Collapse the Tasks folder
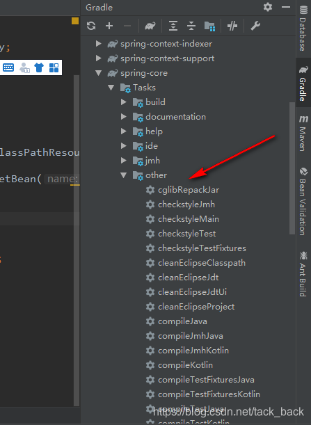 click(x=111, y=87)
